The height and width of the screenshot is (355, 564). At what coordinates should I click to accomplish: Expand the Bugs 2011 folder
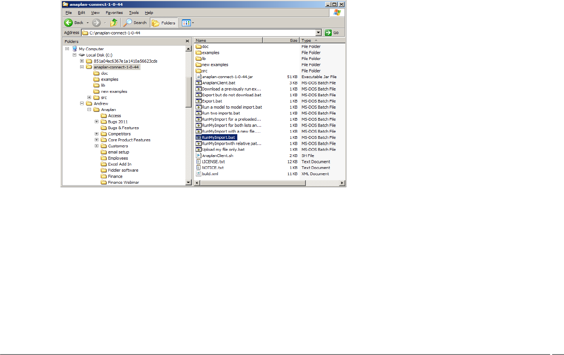96,122
